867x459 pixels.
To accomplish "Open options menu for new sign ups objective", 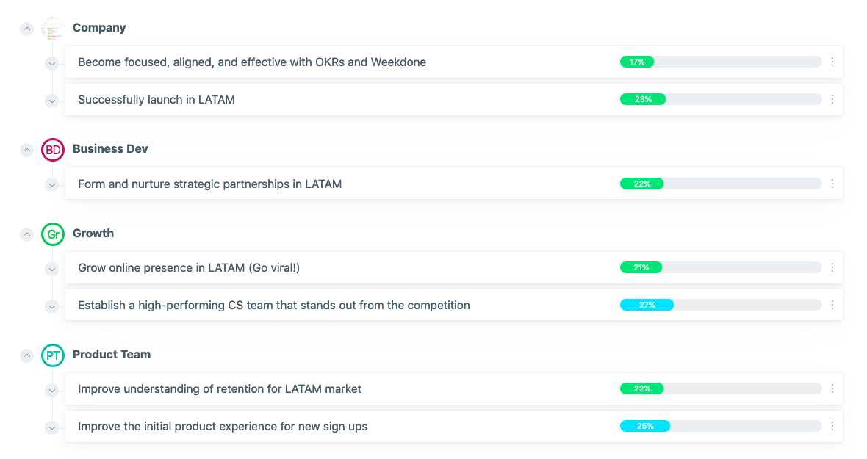I will 832,426.
